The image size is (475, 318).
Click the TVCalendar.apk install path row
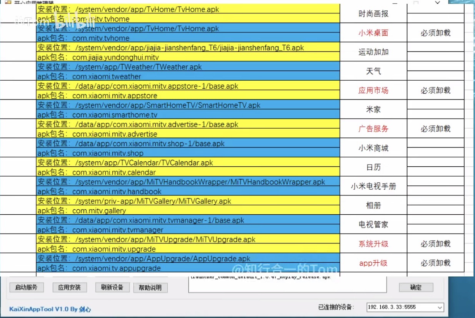click(188, 163)
